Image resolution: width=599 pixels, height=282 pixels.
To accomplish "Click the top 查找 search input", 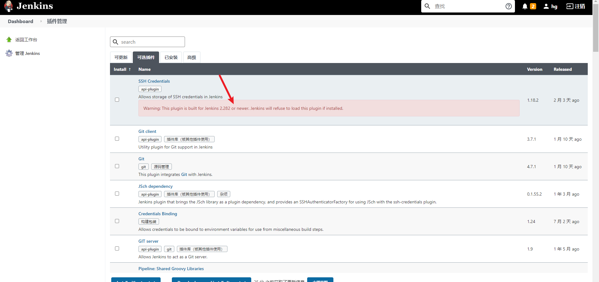I will coord(468,6).
